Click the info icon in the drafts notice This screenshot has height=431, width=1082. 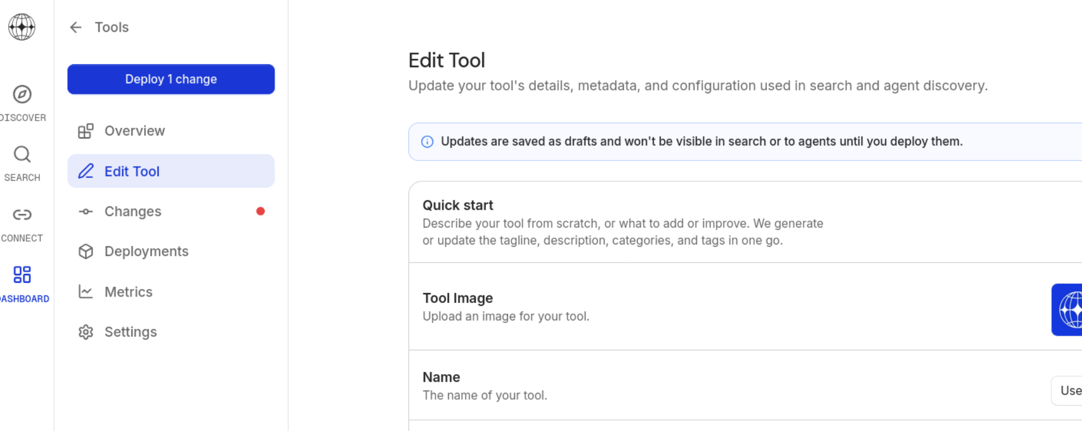coord(427,142)
